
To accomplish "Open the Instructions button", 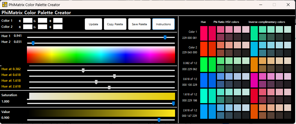I will pos(163,24).
